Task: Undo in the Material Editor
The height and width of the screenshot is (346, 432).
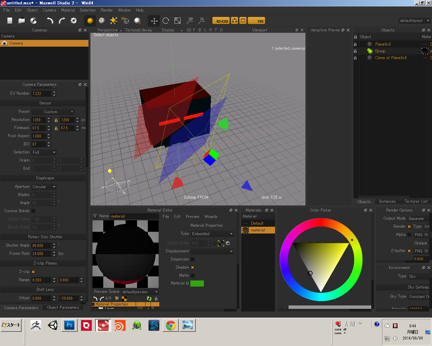Action: coord(95,298)
